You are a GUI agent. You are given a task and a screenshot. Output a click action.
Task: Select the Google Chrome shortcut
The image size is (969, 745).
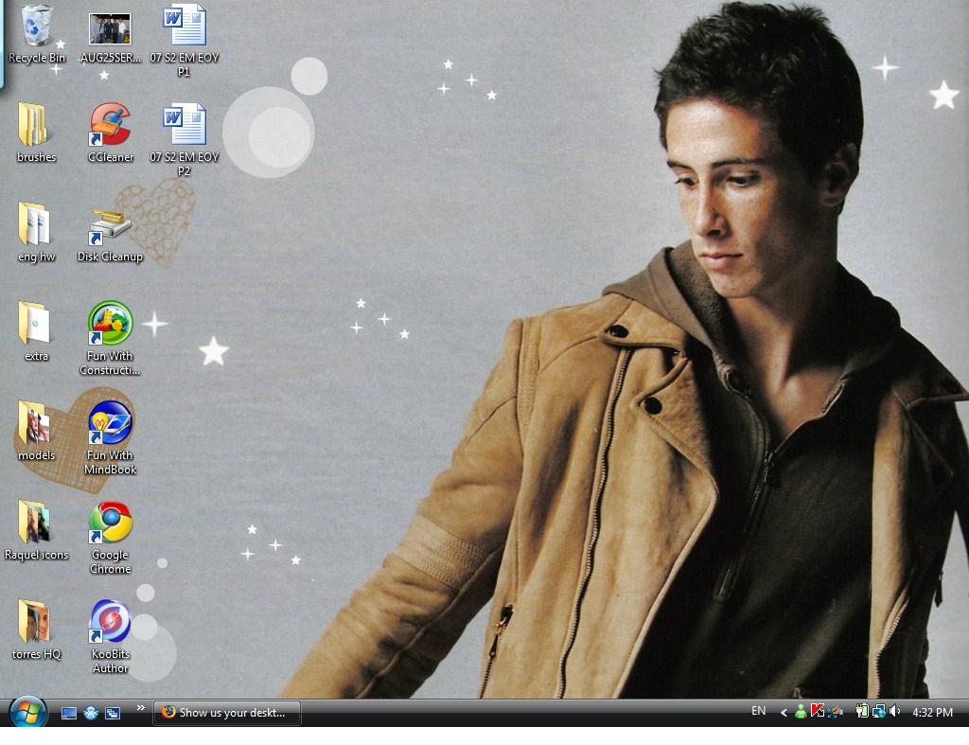pyautogui.click(x=111, y=523)
